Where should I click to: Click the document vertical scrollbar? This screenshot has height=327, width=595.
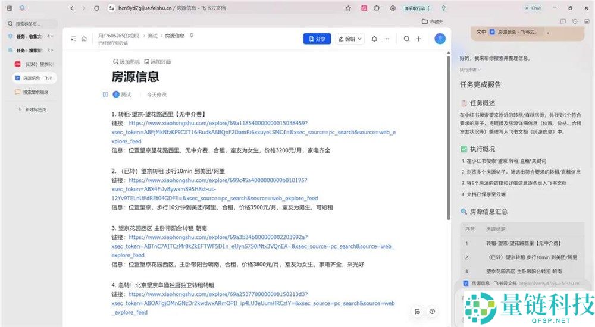tap(448, 137)
